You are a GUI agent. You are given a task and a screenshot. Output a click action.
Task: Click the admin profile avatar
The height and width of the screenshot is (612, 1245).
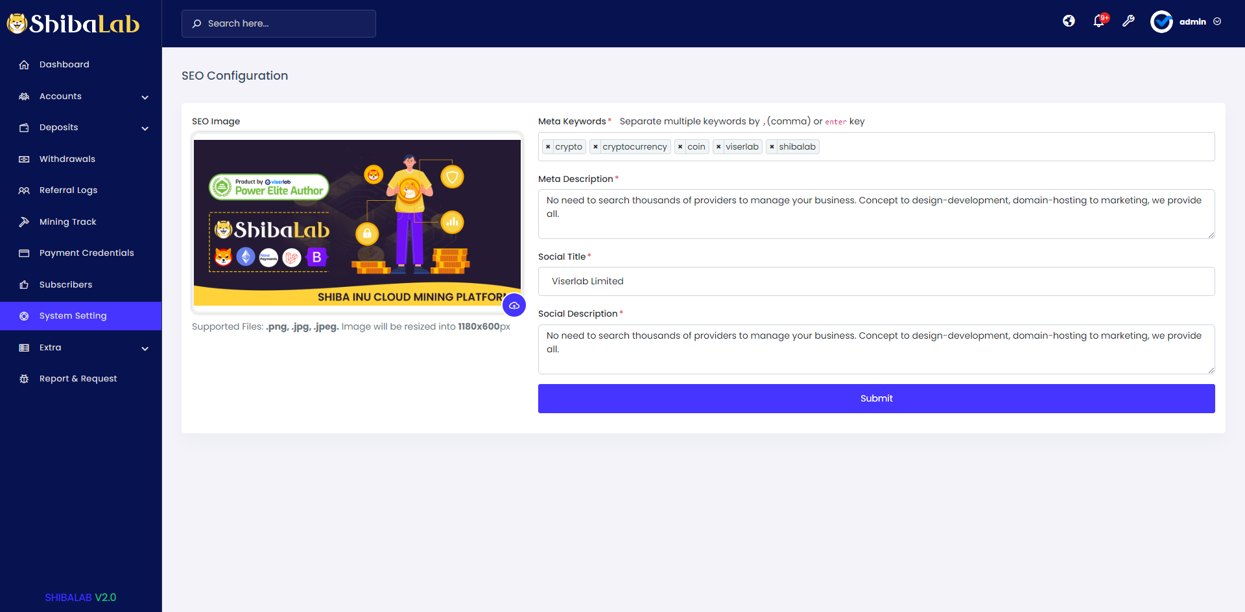[x=1161, y=21]
